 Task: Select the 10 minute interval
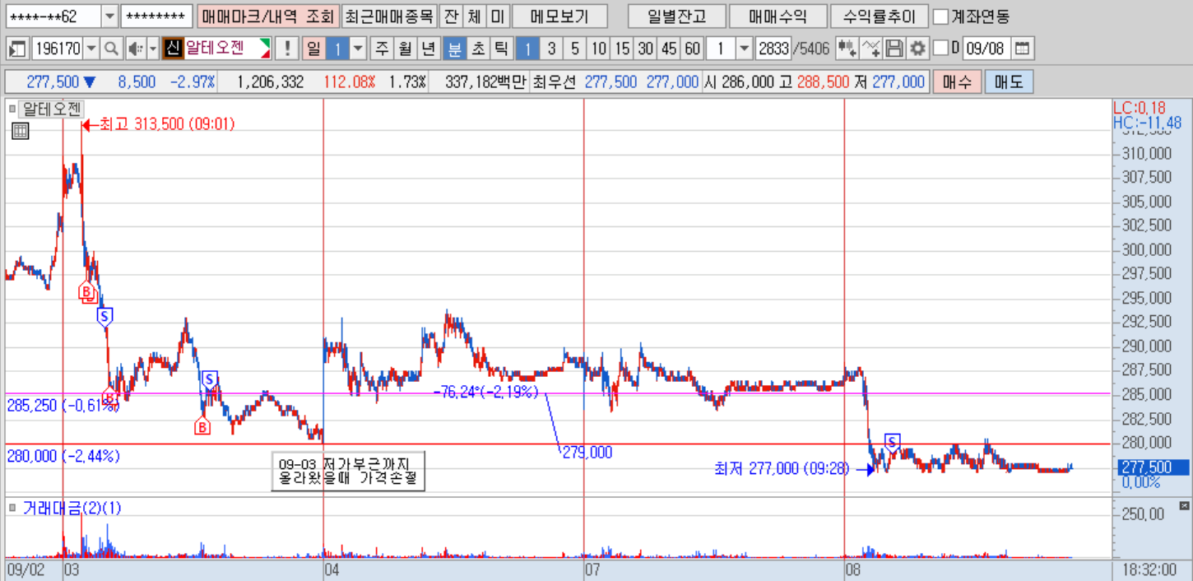tap(598, 49)
